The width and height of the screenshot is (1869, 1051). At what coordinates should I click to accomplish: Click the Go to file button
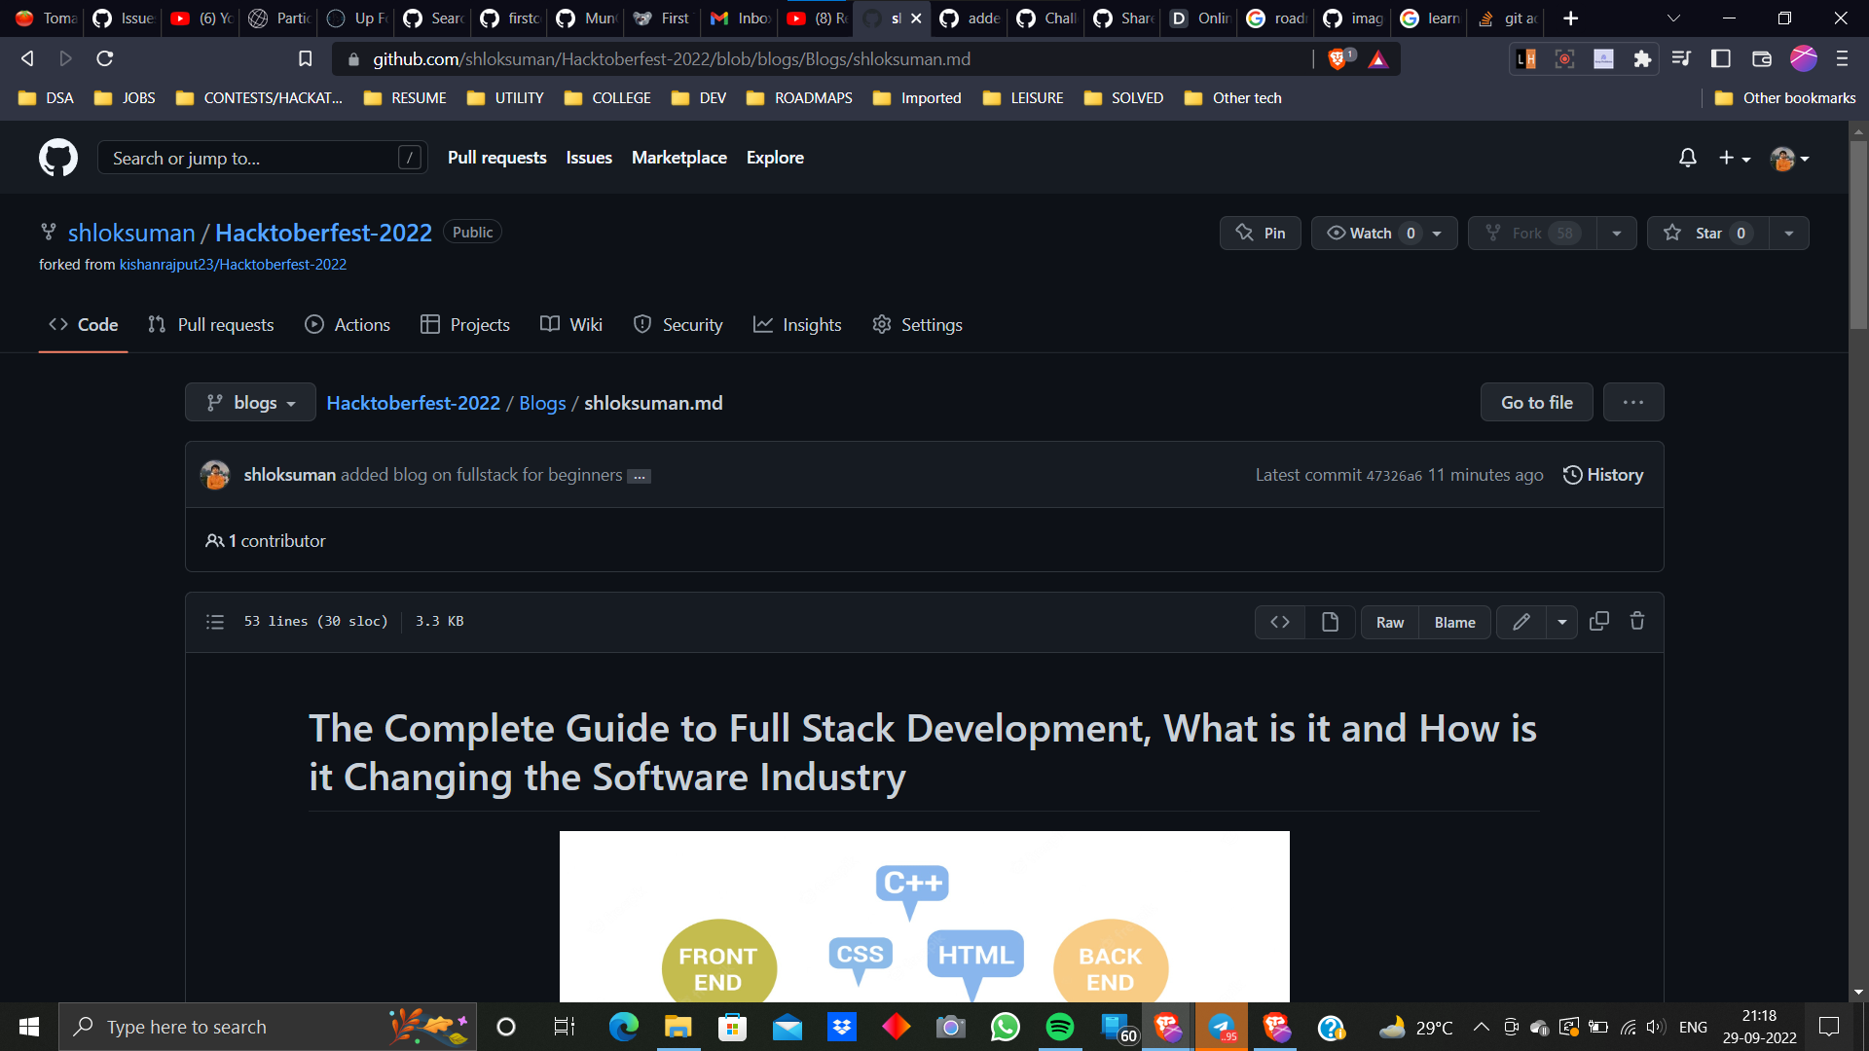click(1536, 402)
